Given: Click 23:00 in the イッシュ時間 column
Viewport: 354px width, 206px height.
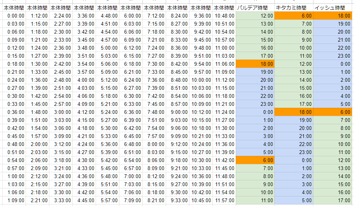Looking at the screenshot, I should click(x=333, y=56).
